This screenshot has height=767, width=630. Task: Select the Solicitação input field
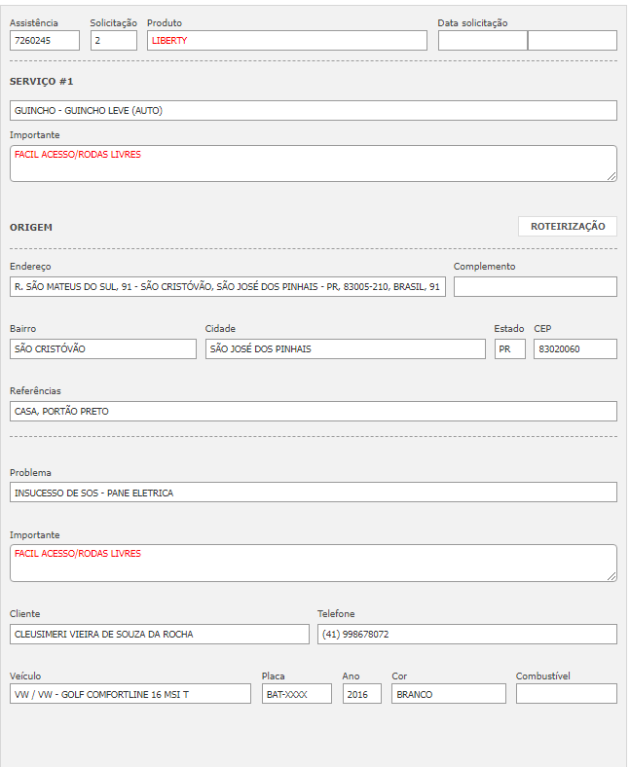tap(114, 41)
